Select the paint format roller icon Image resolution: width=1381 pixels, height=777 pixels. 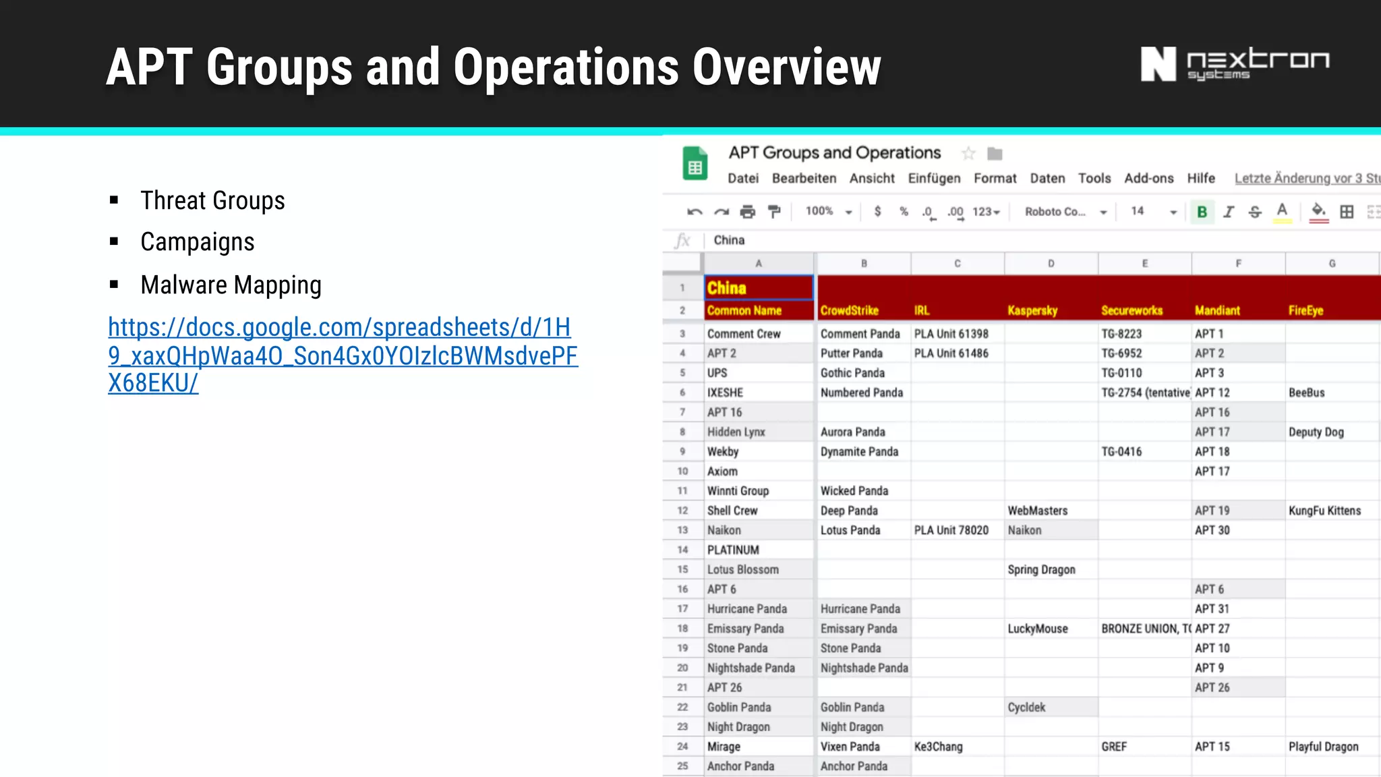[774, 212]
